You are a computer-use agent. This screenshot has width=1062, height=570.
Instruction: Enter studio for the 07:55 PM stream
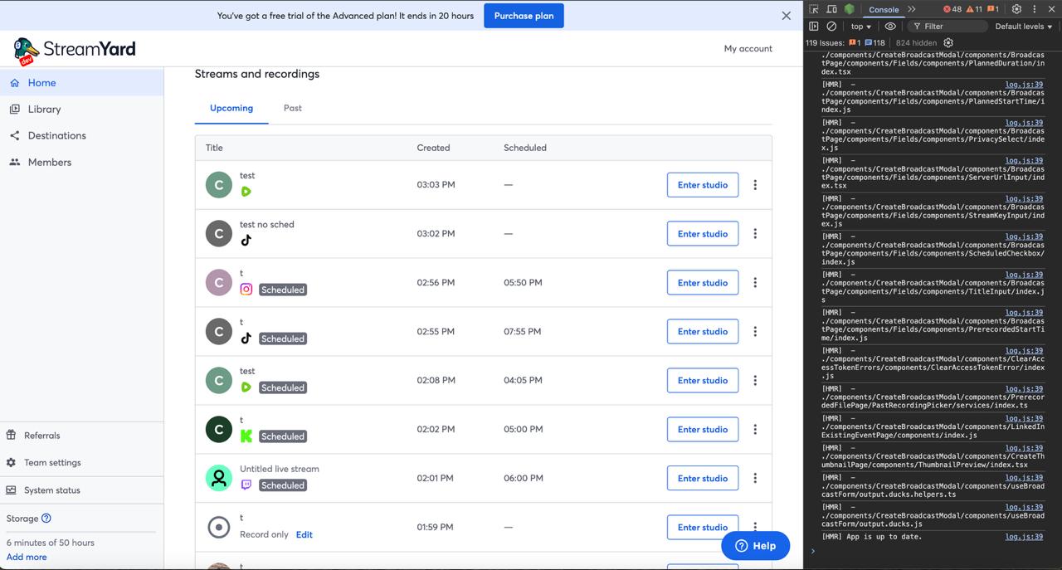[x=703, y=332]
